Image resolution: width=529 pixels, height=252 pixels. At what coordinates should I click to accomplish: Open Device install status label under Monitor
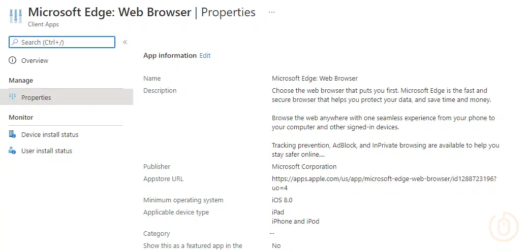[x=50, y=135]
